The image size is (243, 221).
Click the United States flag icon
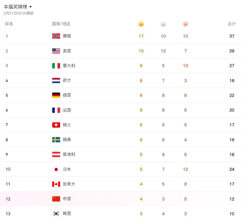[56, 51]
